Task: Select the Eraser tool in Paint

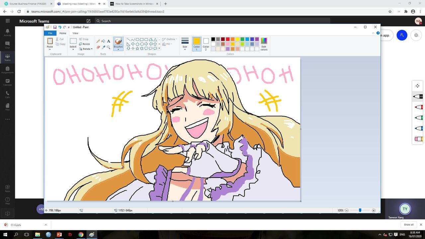Action: (98, 47)
